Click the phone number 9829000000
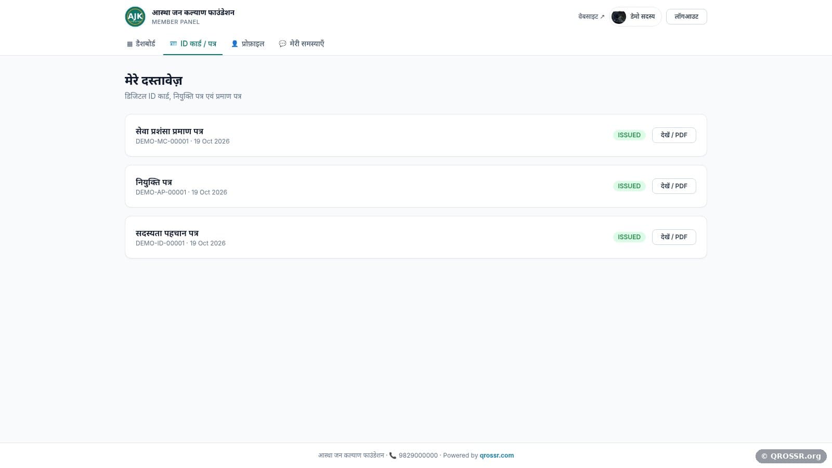The width and height of the screenshot is (832, 468). (x=418, y=456)
